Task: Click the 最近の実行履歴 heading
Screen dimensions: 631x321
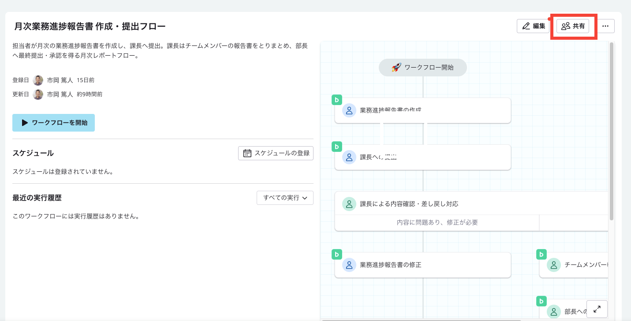Action: point(37,198)
